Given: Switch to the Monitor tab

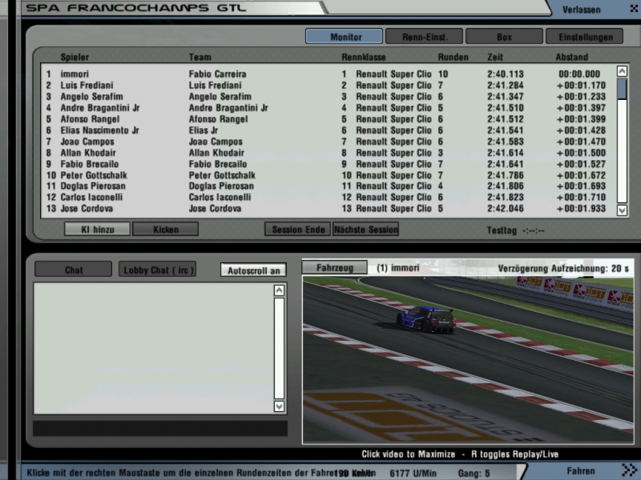Looking at the screenshot, I should pyautogui.click(x=345, y=37).
